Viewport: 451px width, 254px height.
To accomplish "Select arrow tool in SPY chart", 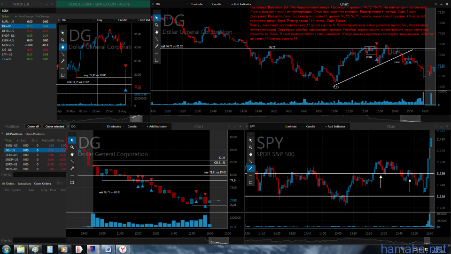I will (250, 168).
